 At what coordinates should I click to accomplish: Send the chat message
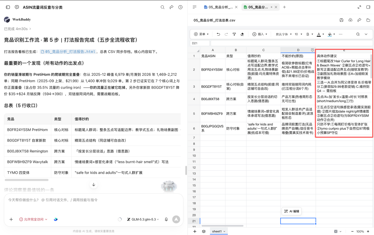coord(176,219)
